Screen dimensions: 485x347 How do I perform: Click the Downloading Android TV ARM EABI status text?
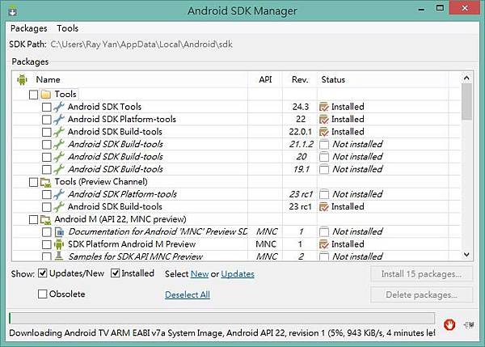[x=221, y=333]
